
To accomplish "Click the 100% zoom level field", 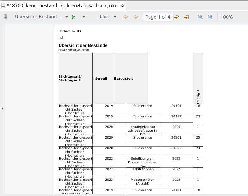I will (227, 17).
